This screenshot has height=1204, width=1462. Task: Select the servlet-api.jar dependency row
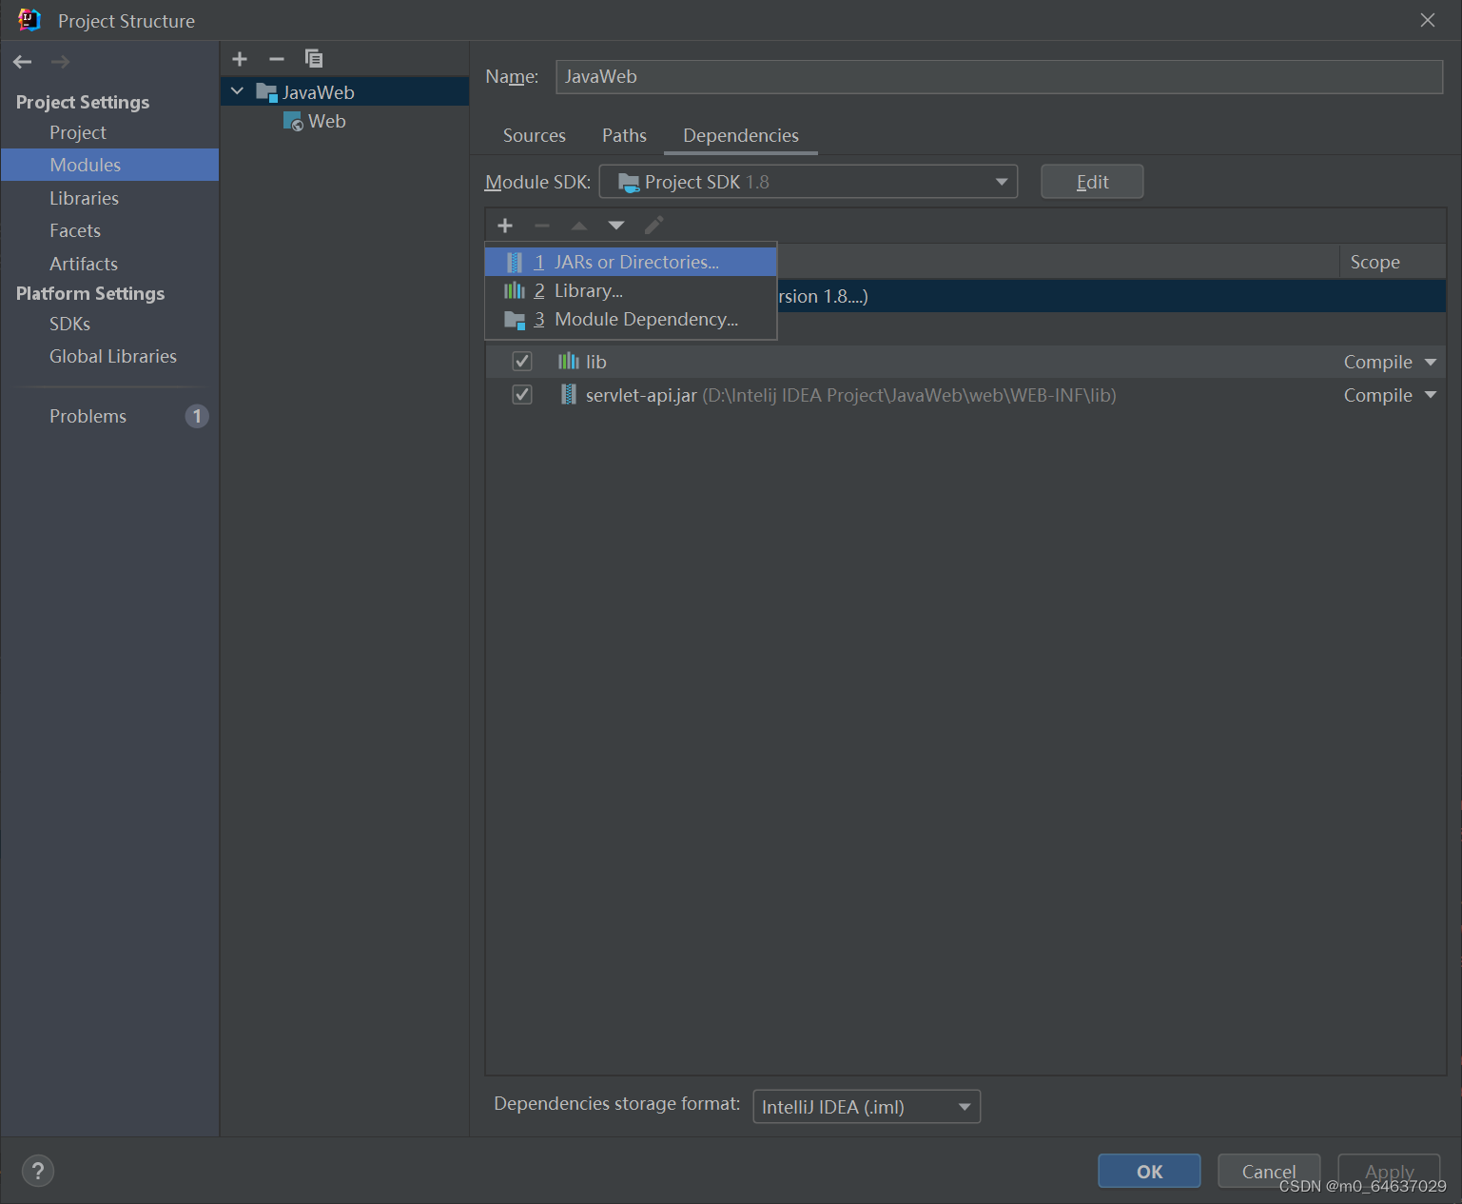965,395
